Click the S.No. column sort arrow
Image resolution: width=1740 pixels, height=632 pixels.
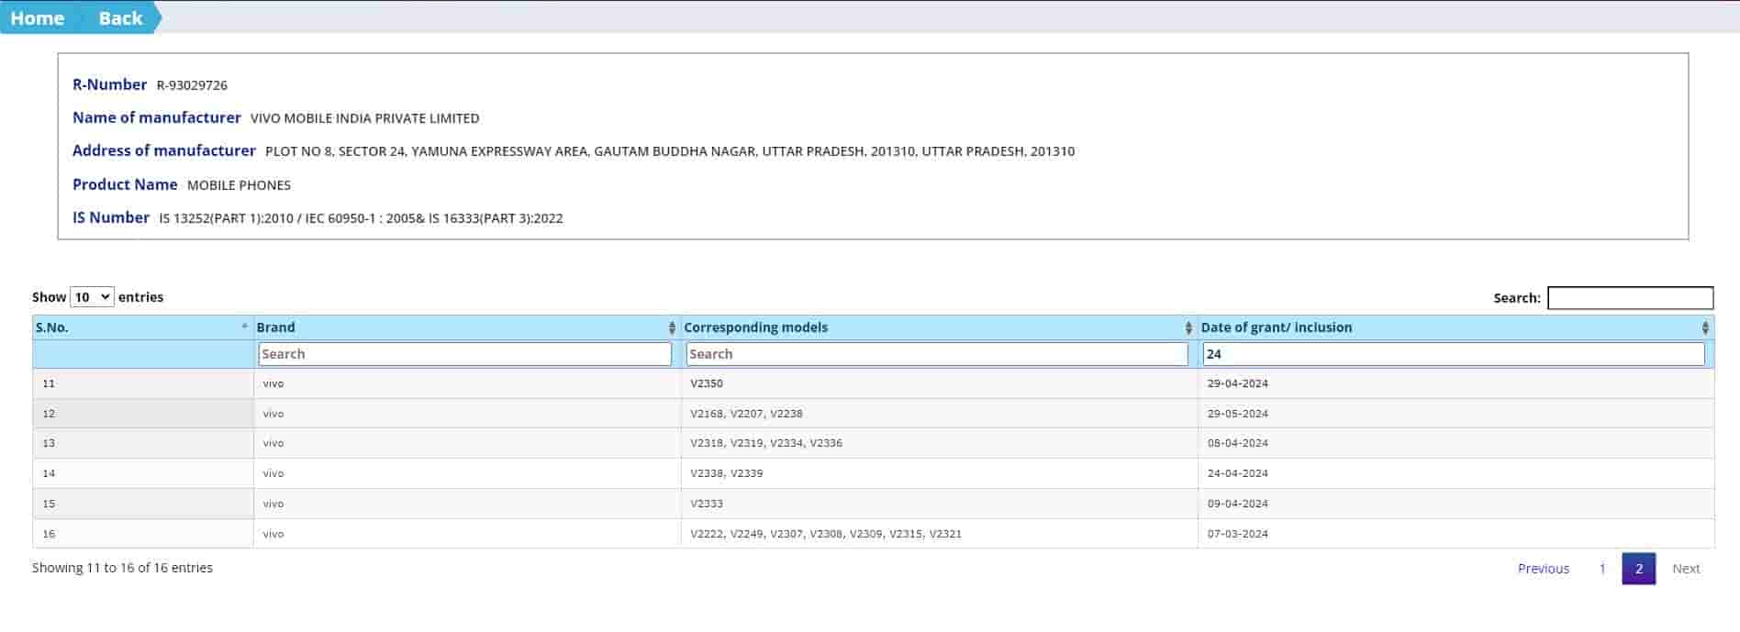[x=244, y=327]
